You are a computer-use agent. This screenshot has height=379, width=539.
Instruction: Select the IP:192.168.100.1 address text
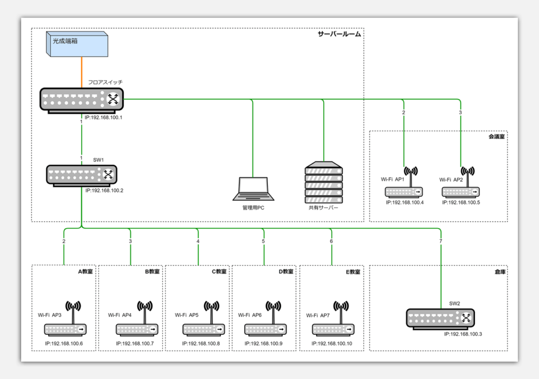(x=104, y=118)
